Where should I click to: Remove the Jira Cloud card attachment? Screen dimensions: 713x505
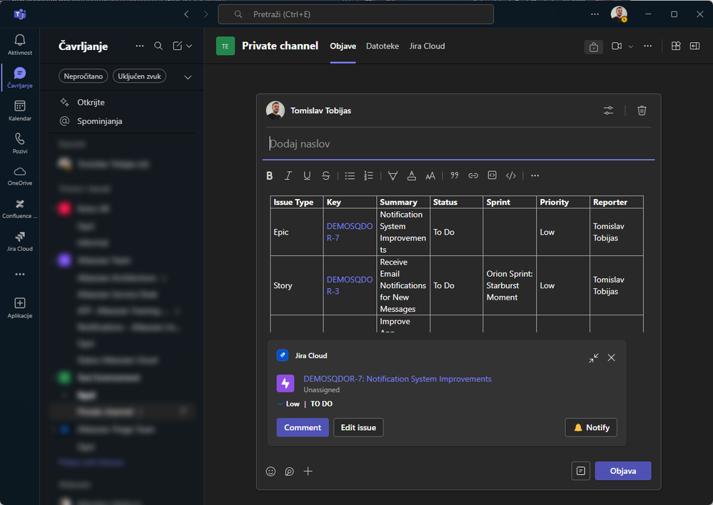pos(612,358)
